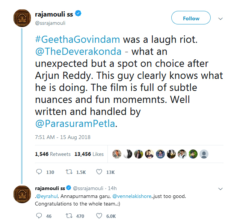
Task: View the 13,456 Likes list
Action: coord(89,154)
